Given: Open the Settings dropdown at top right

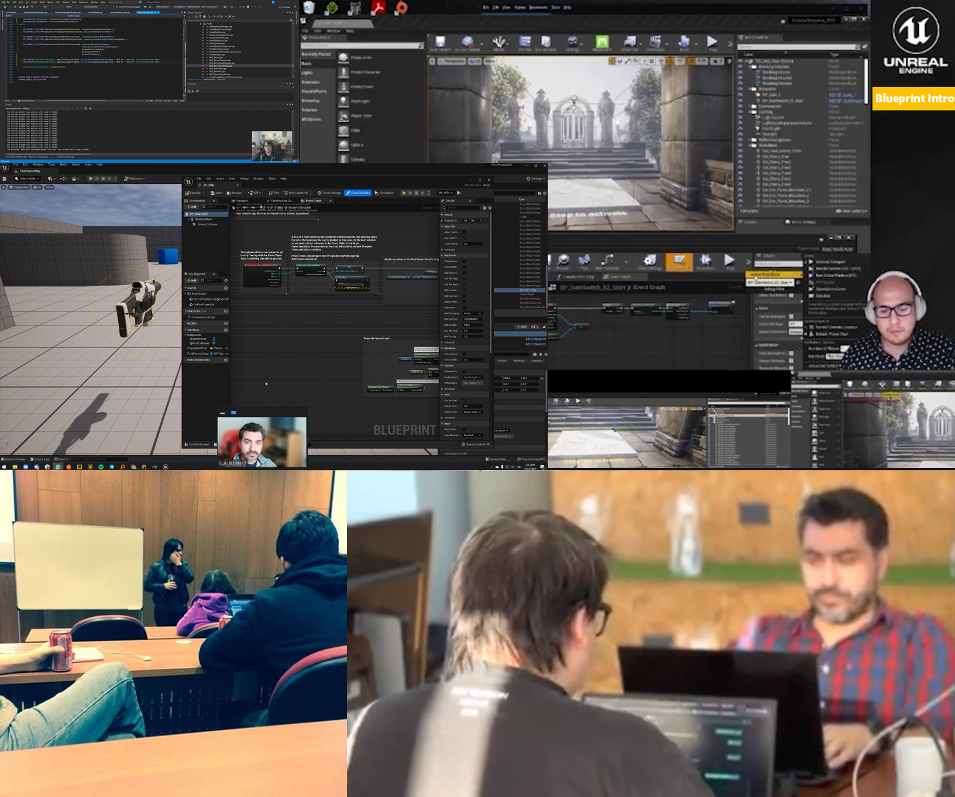Looking at the screenshot, I should 535,178.
